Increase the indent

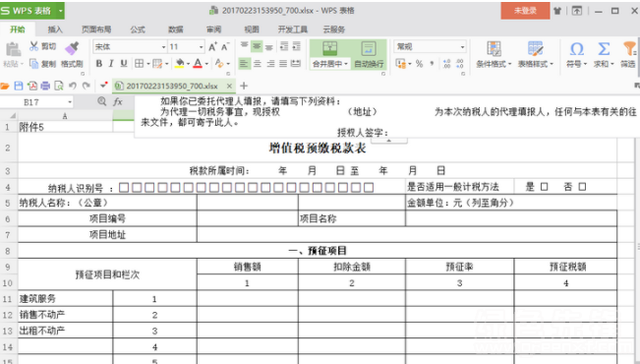click(296, 46)
